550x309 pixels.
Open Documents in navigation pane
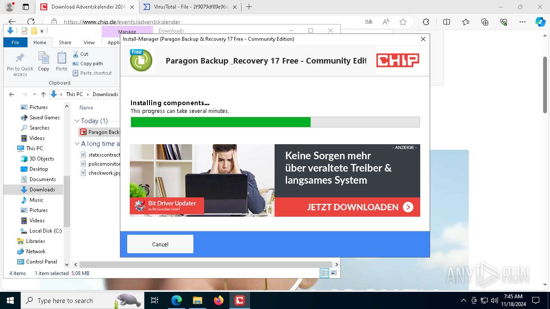(43, 179)
